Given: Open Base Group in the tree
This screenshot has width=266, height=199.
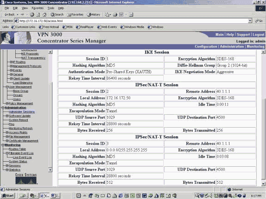Looking at the screenshot, I should 20,91.
